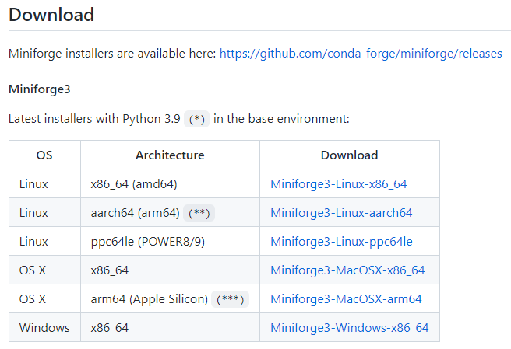
Task: Click the OS column header
Action: coord(44,155)
